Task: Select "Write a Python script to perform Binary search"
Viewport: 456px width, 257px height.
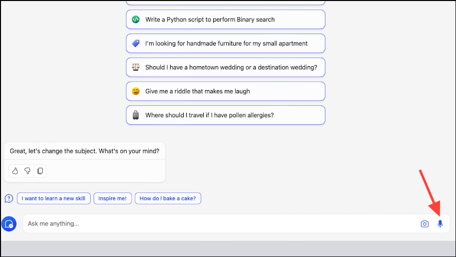Action: pos(226,20)
